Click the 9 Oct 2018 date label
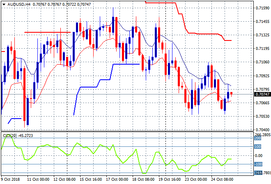271x184 pixels. tap(10, 180)
